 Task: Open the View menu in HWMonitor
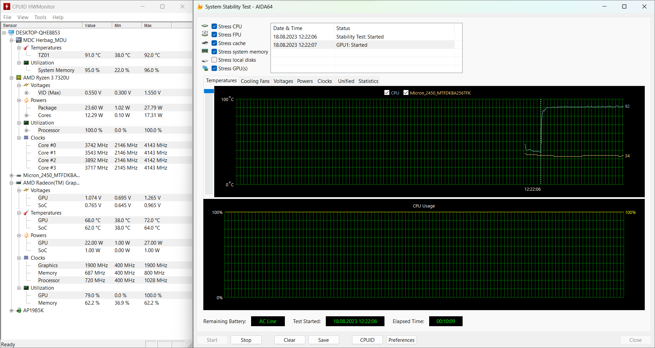(23, 17)
